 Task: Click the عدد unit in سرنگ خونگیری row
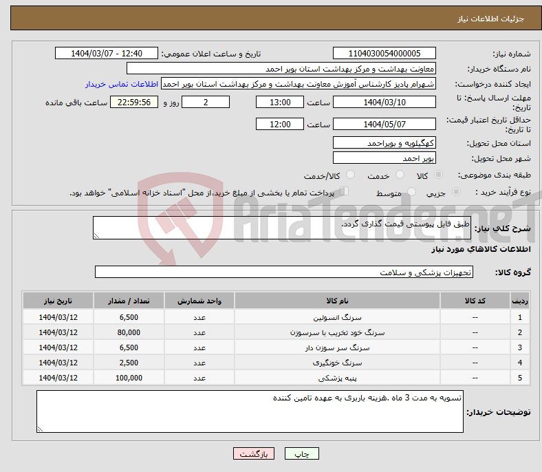pyautogui.click(x=199, y=363)
